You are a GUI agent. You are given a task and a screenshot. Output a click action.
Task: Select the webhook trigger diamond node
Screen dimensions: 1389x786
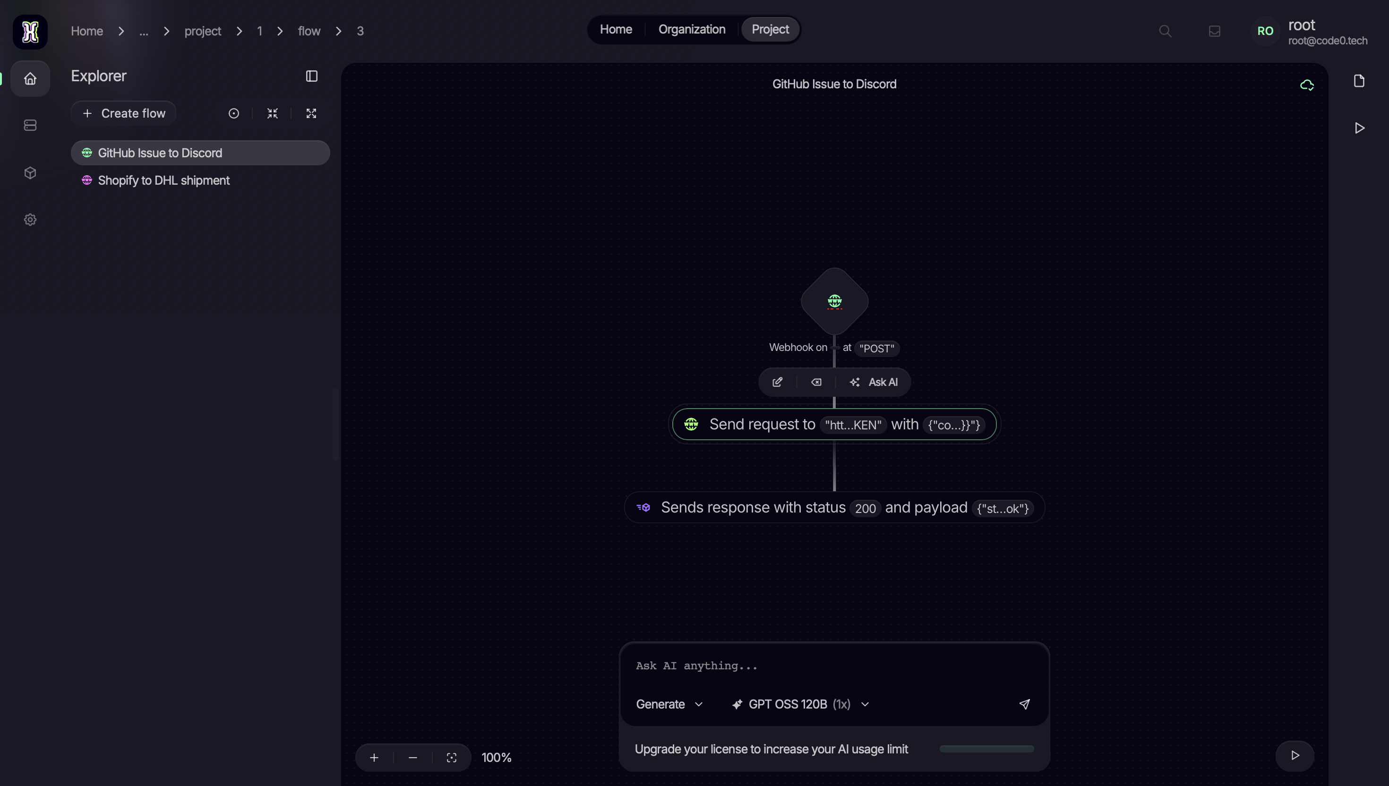tap(835, 301)
